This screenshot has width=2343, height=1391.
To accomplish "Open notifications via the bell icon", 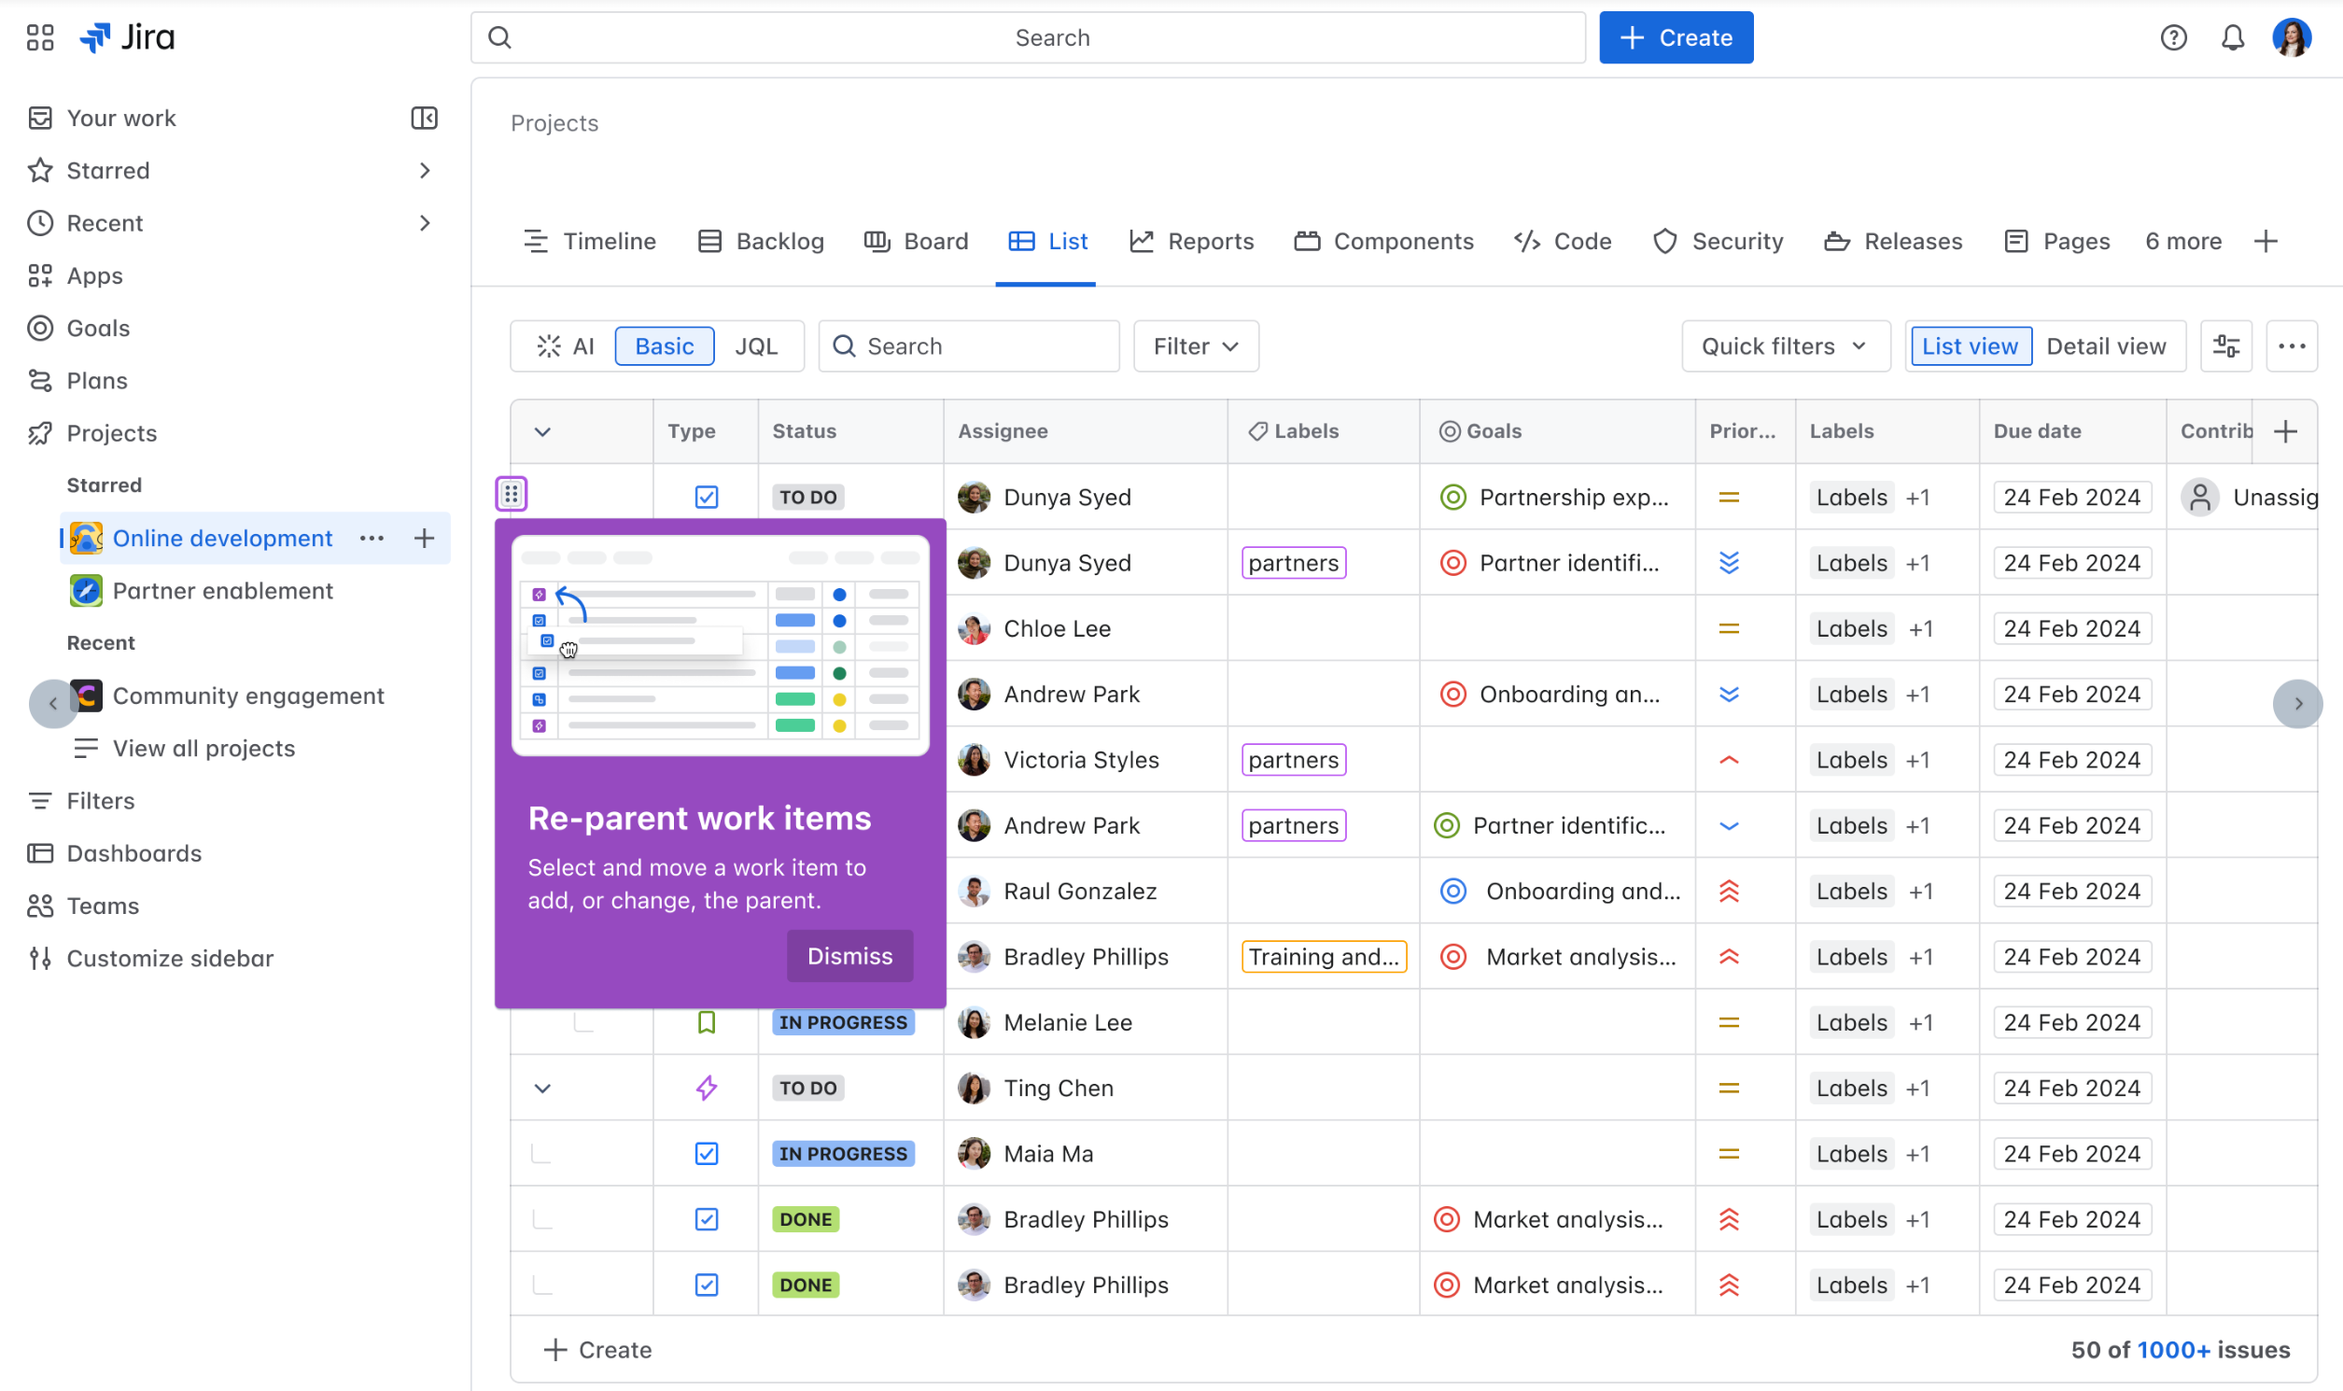I will click(2233, 37).
